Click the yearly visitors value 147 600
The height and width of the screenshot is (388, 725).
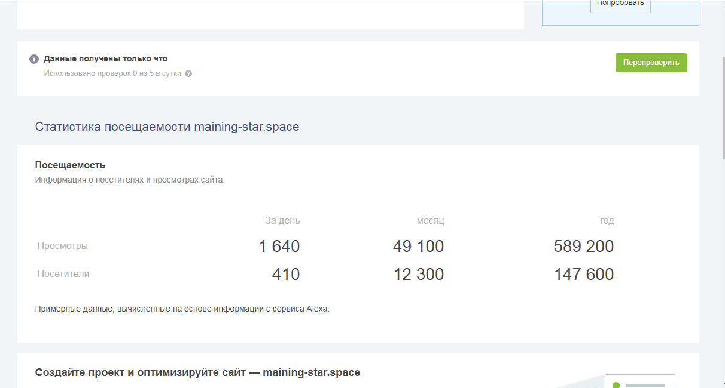click(x=583, y=274)
